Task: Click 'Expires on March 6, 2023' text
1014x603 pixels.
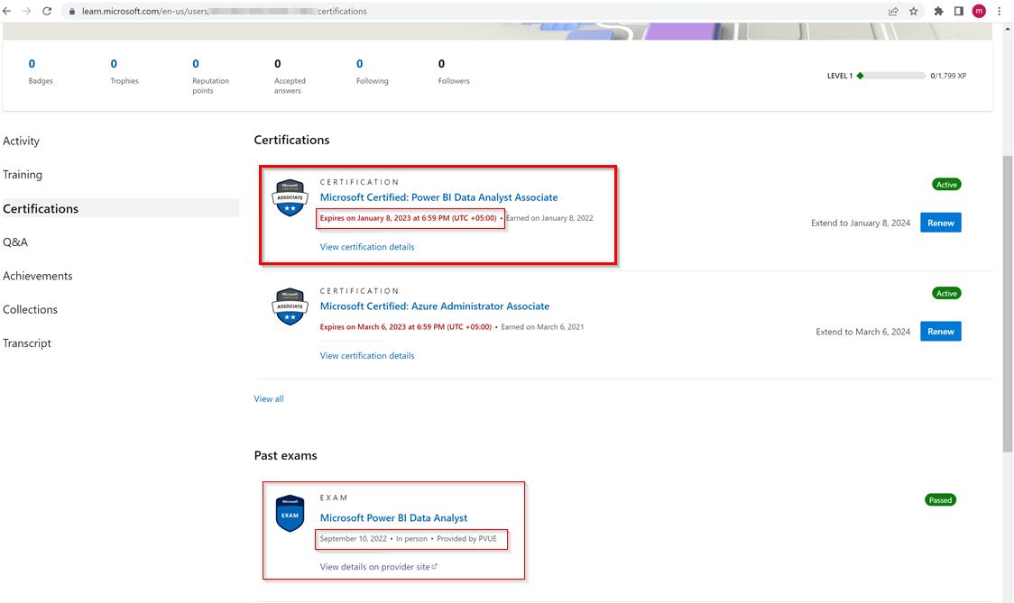Action: (x=405, y=326)
